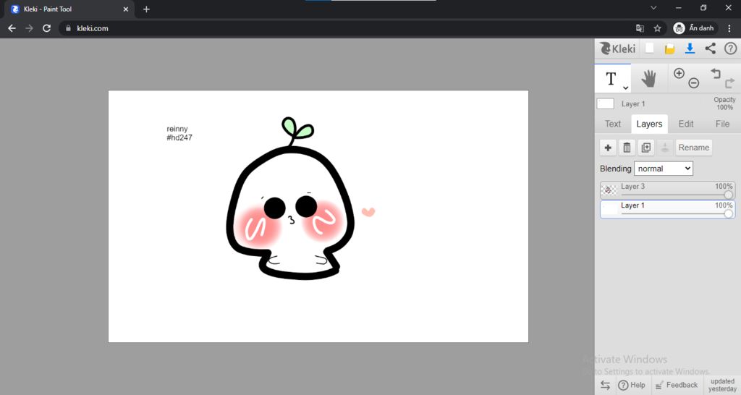Open Chrome three-dot menu
Screen dimensions: 741x395
point(729,28)
